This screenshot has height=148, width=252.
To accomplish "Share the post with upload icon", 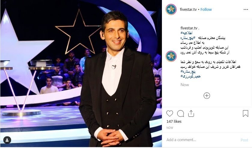I will 191,113.
